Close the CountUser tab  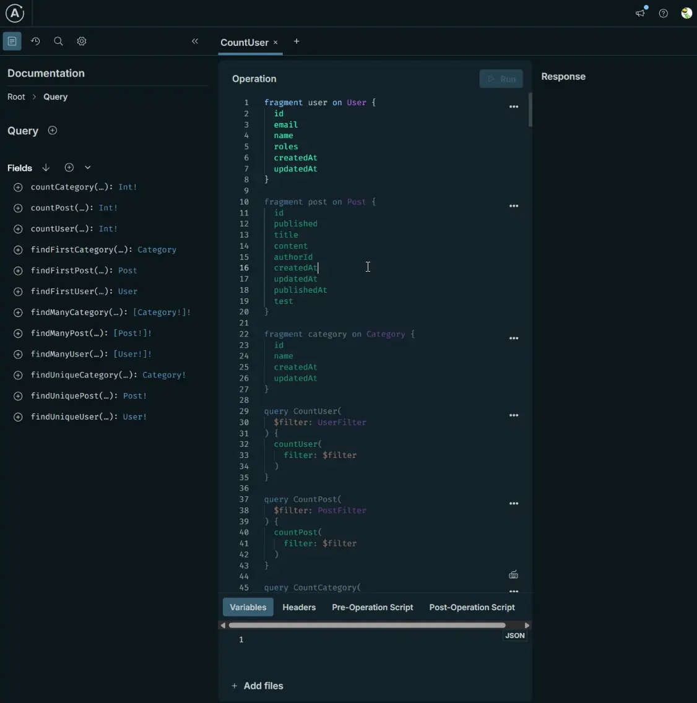tap(275, 42)
